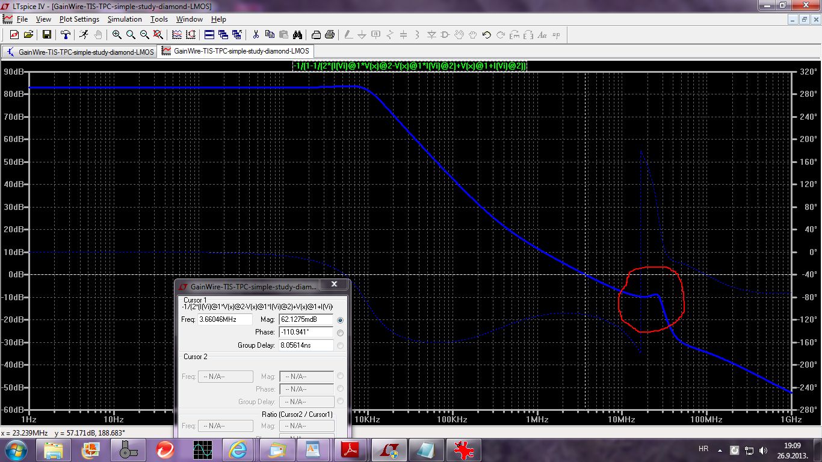Click the Undo arrow icon
Image resolution: width=822 pixels, height=462 pixels.
(x=487, y=35)
